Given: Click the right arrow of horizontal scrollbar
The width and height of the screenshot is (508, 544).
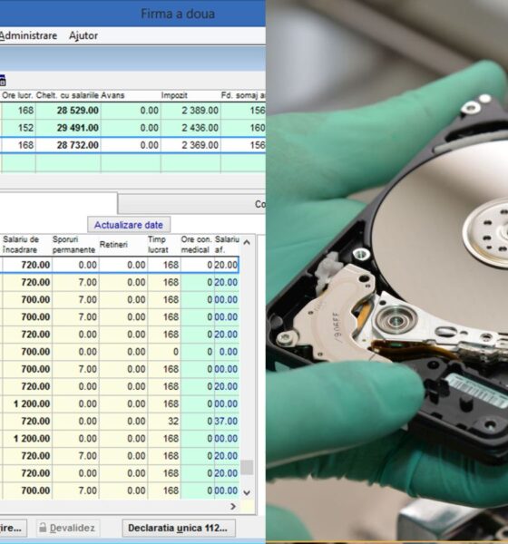Looking at the screenshot, I should [x=233, y=507].
